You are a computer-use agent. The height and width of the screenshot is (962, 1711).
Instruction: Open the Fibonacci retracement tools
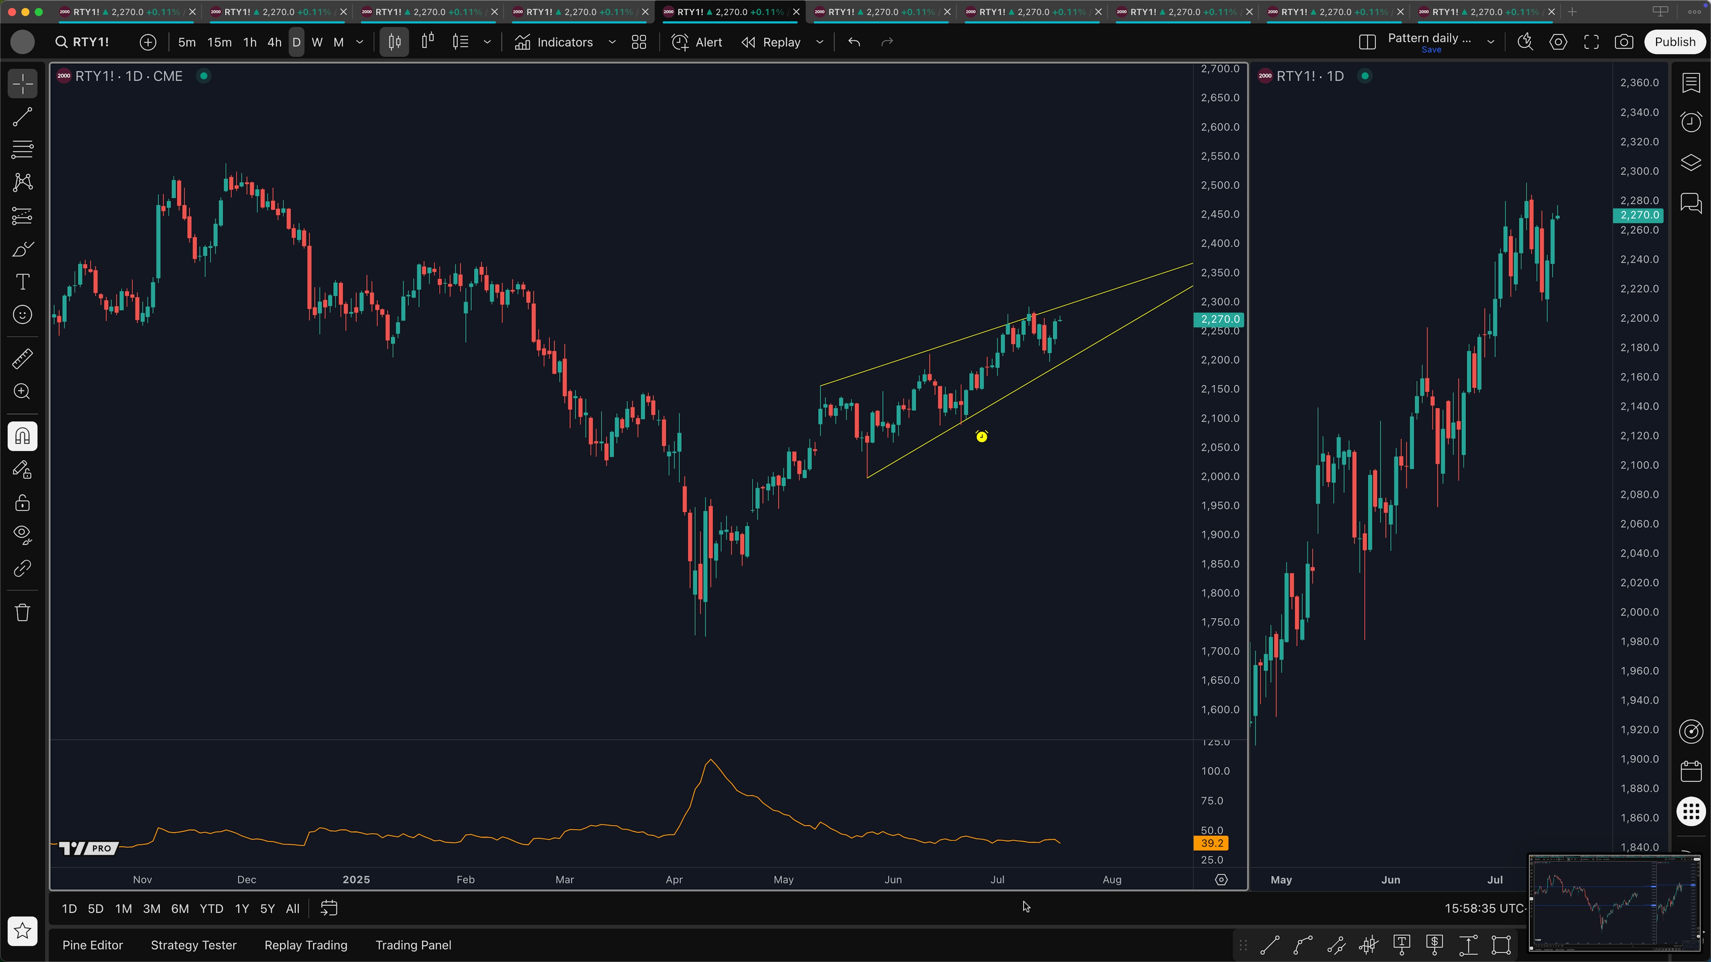click(23, 149)
